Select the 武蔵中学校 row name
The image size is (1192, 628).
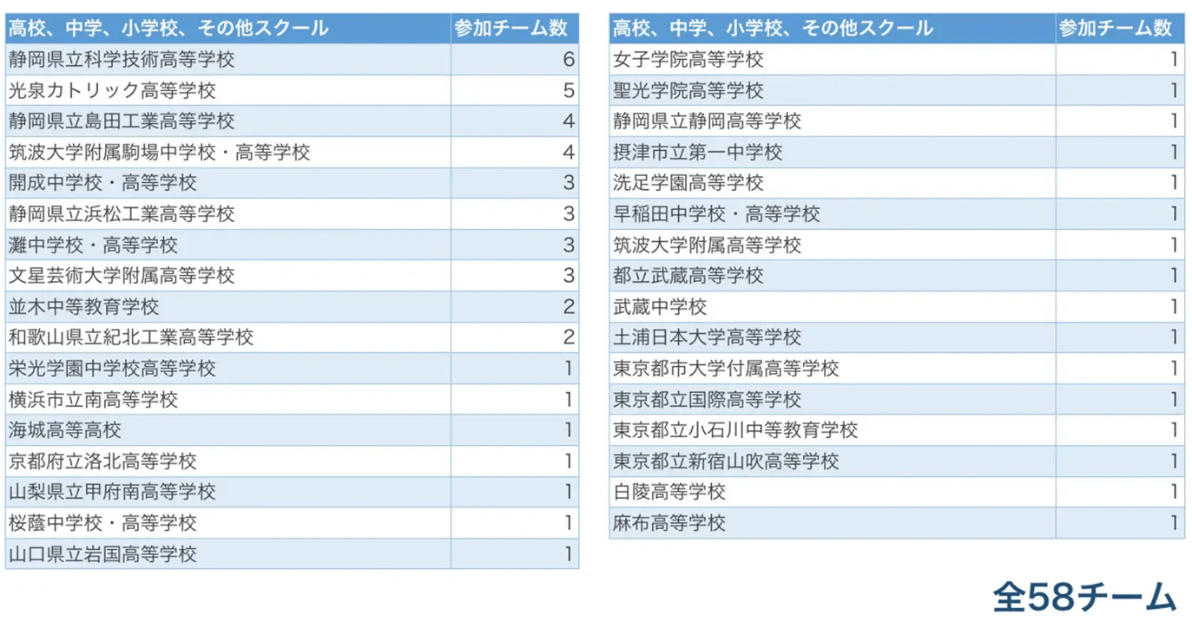pos(660,307)
